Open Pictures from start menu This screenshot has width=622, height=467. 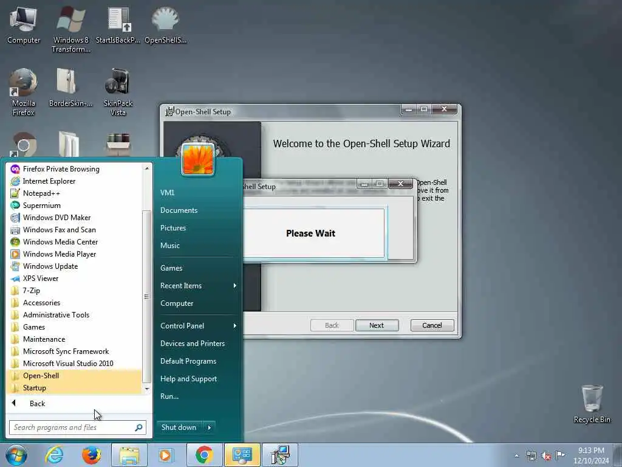tap(173, 228)
